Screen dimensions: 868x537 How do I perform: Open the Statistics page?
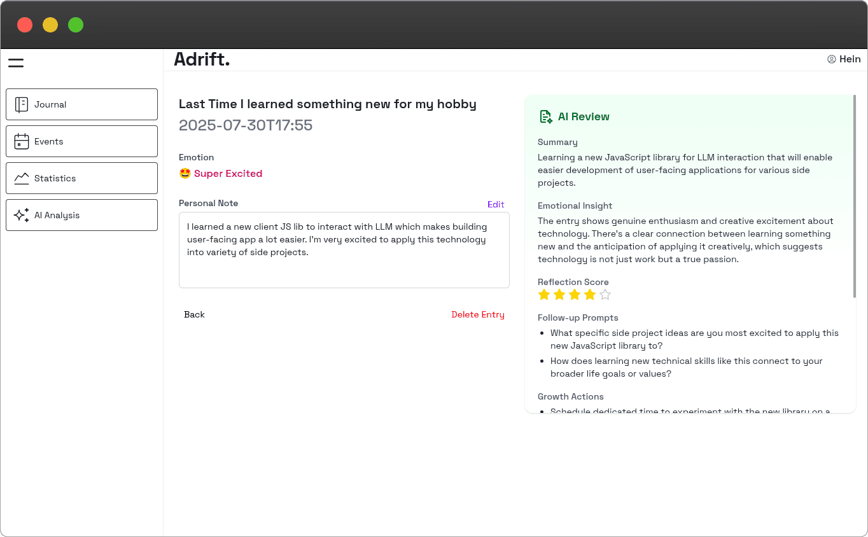pos(81,178)
